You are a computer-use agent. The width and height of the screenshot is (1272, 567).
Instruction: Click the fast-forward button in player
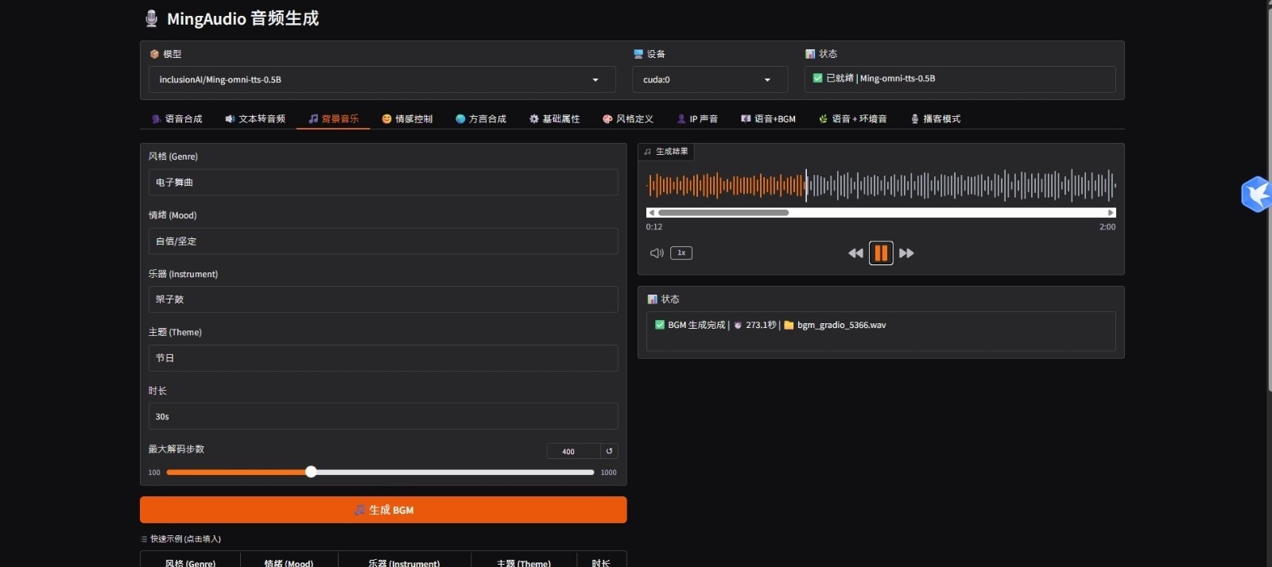[906, 253]
